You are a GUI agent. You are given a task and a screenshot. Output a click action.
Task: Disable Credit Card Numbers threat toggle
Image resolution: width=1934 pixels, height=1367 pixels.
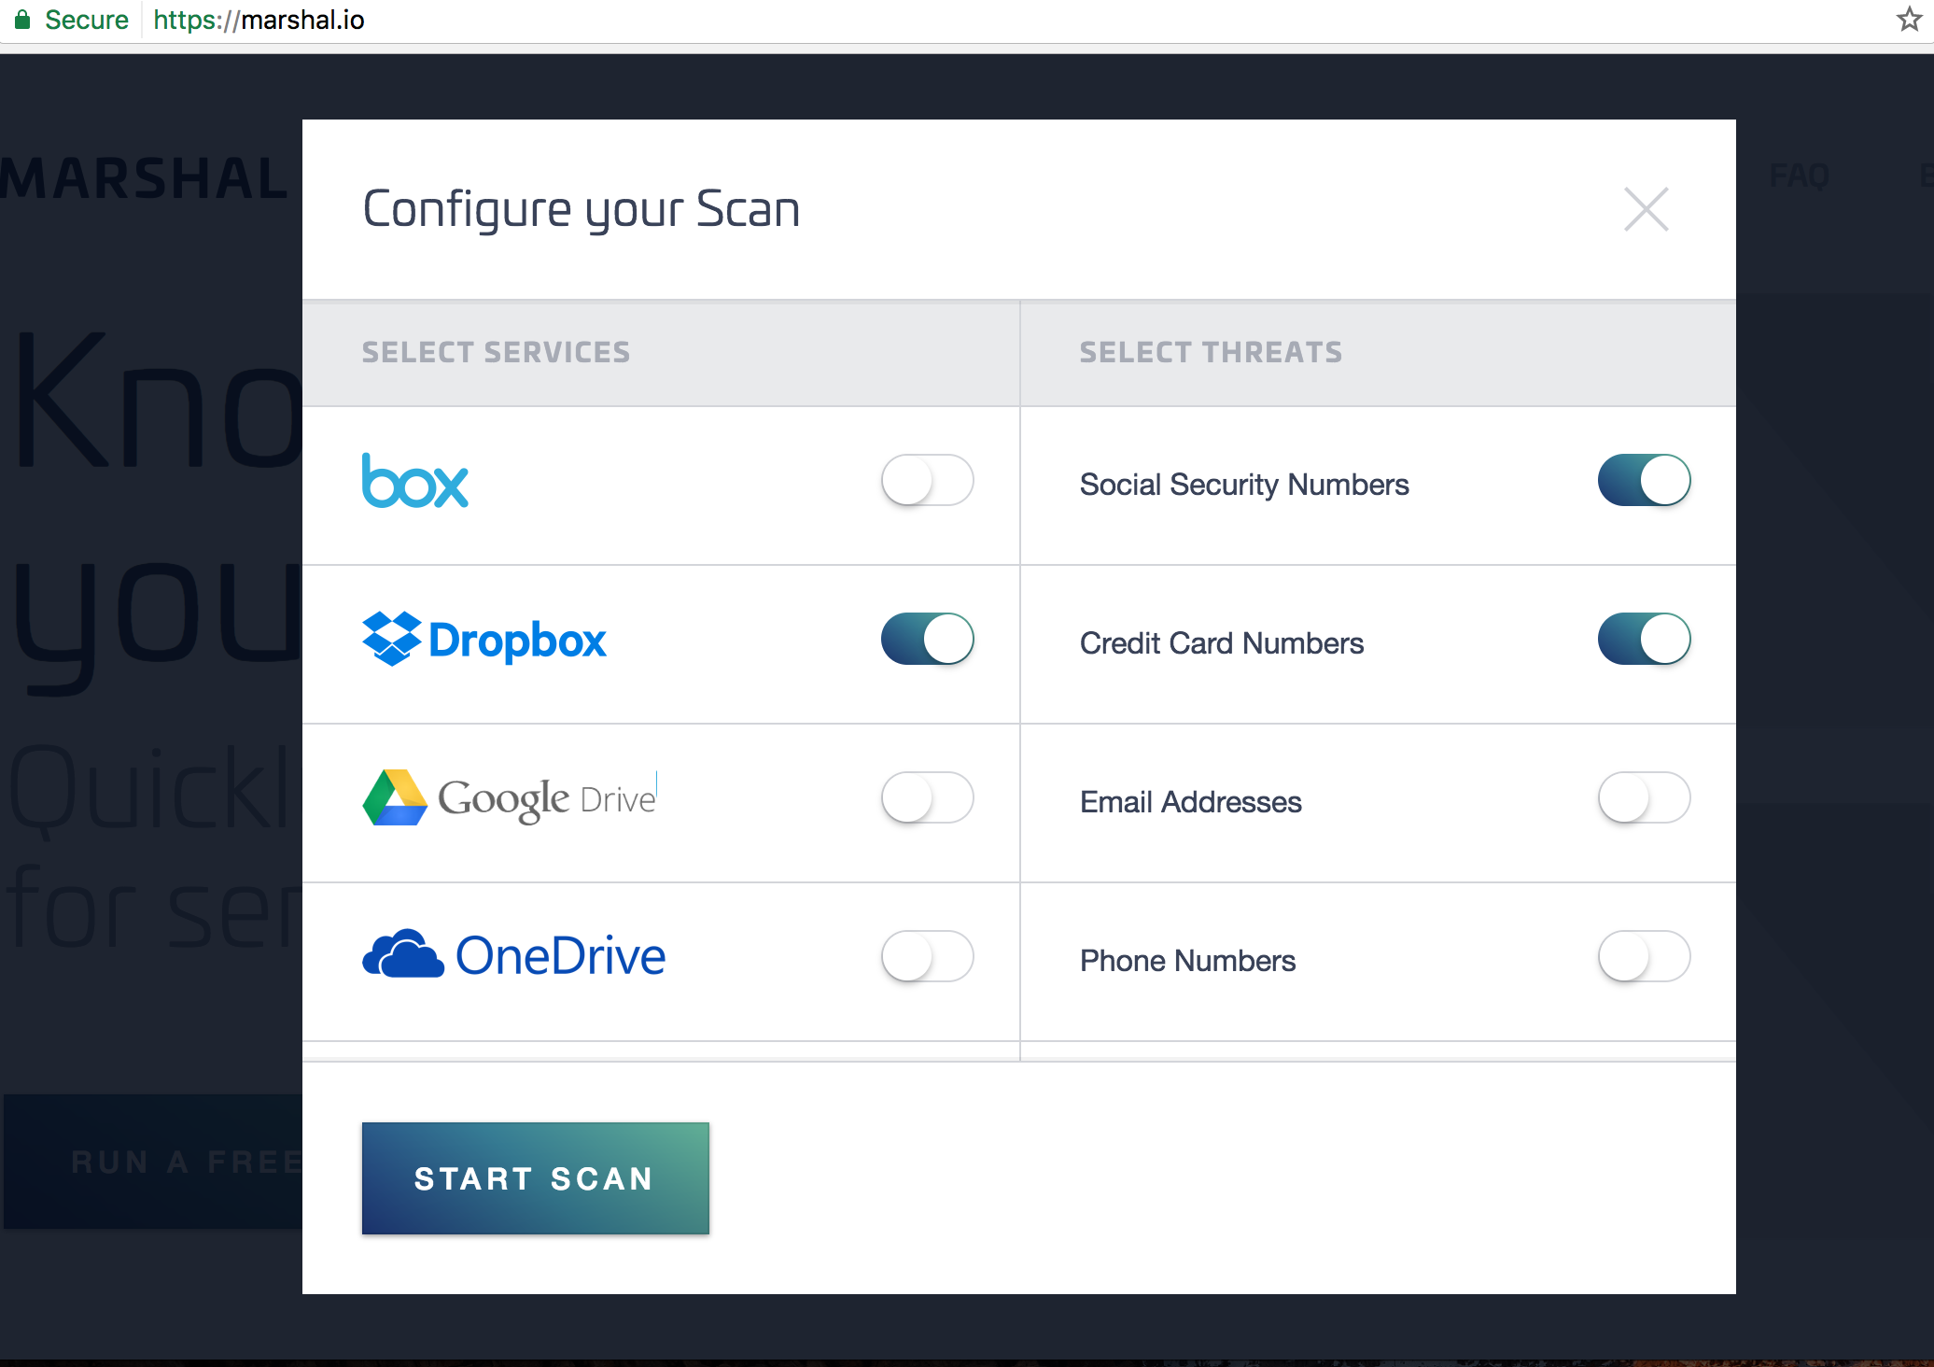(1644, 639)
